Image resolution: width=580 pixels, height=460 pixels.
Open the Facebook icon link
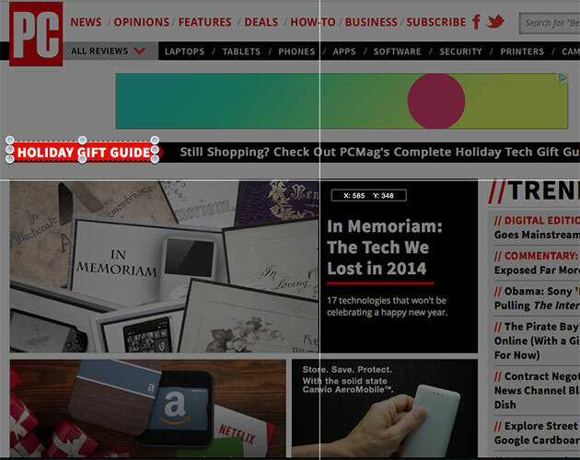477,22
